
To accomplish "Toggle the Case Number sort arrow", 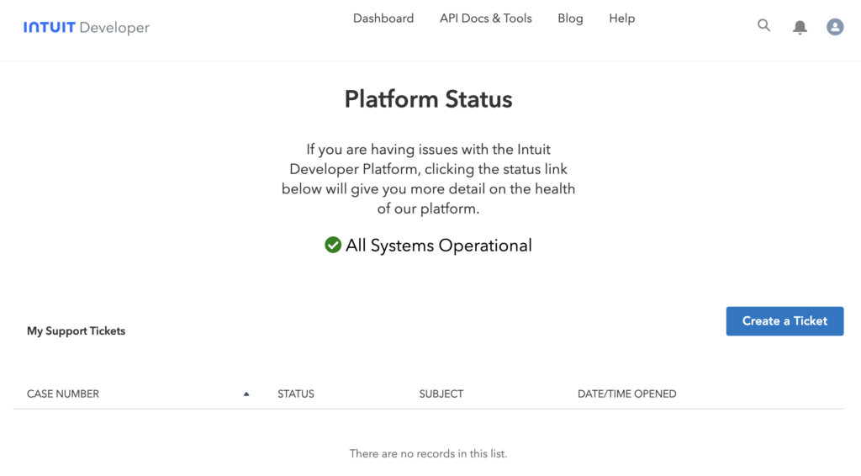I will pyautogui.click(x=246, y=394).
